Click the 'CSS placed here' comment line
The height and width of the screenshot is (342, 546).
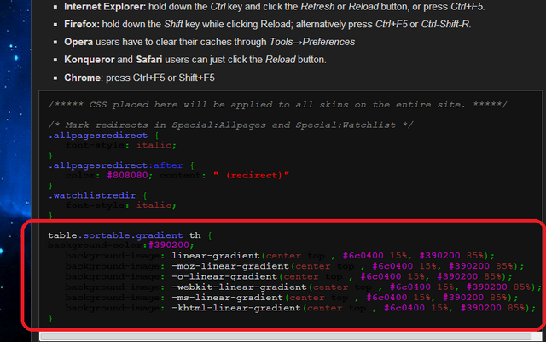(277, 105)
